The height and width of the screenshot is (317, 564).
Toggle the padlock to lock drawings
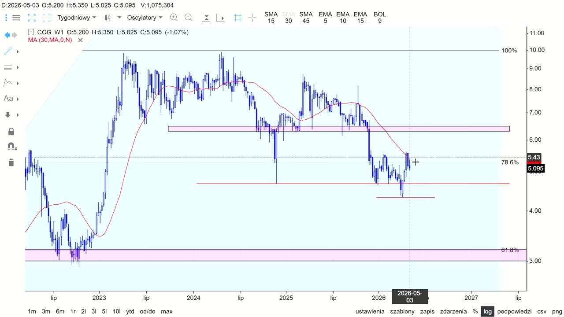(11, 131)
